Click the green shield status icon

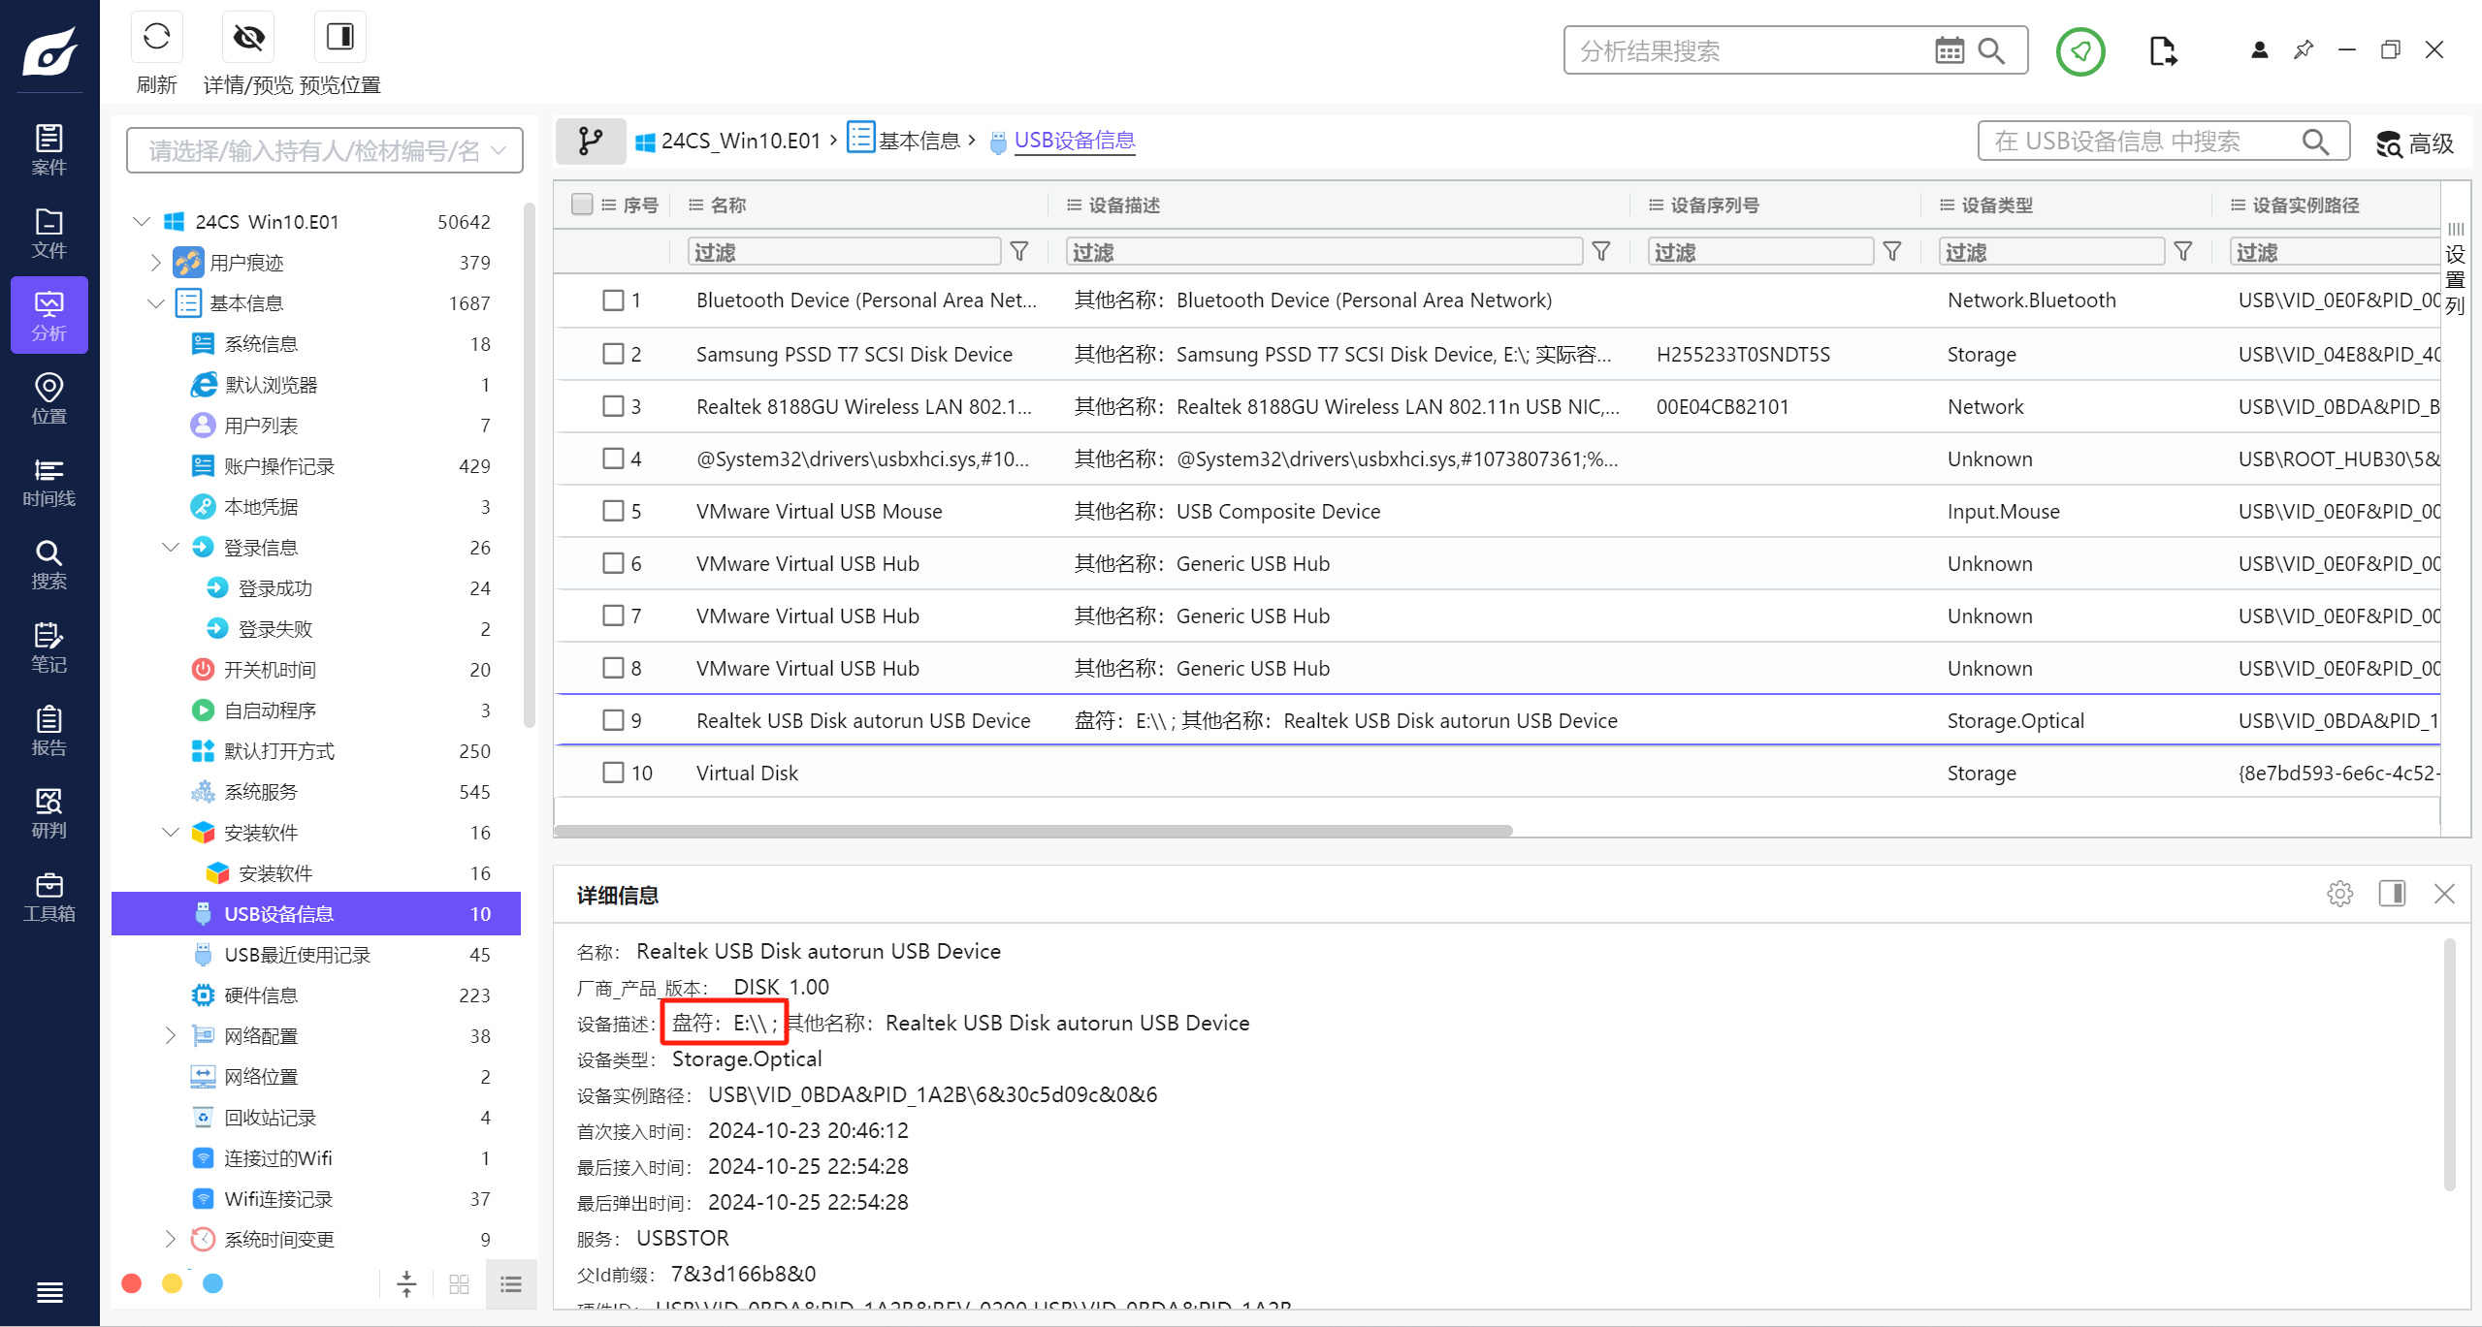coord(2079,50)
